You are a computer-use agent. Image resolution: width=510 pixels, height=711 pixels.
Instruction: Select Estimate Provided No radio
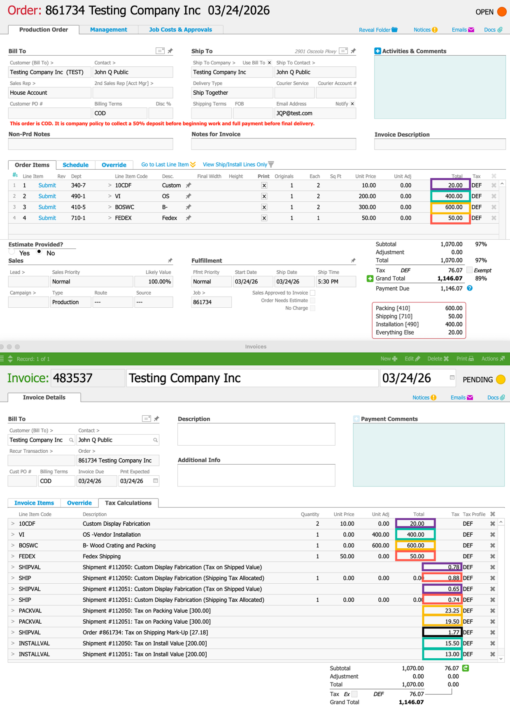(x=39, y=252)
